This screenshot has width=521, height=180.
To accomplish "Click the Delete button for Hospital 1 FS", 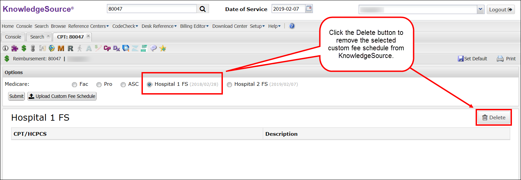I will 494,117.
